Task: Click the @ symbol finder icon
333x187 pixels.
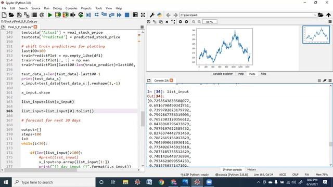Action: click(x=42, y=15)
